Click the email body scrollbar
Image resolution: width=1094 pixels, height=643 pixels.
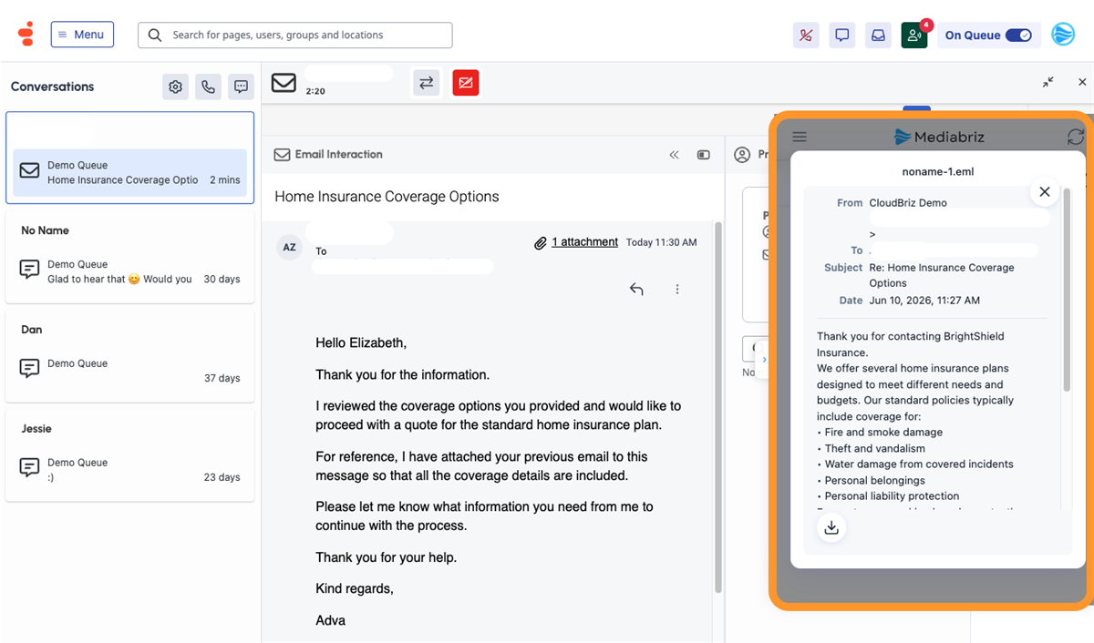click(717, 407)
